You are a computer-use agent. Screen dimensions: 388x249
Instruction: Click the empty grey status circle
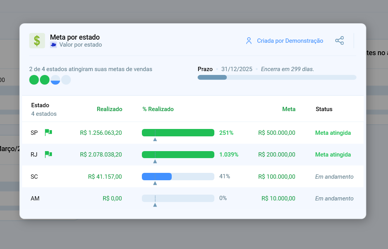[x=66, y=80]
